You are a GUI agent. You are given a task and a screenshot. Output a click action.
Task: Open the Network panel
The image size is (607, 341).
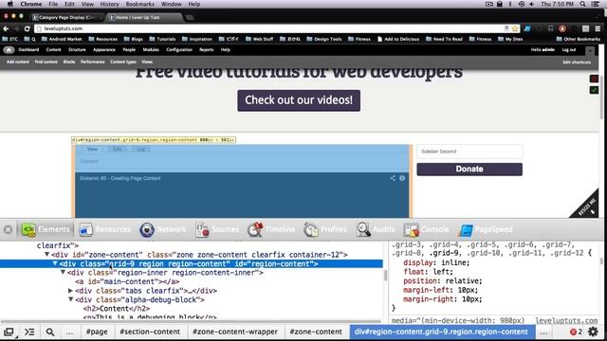(163, 229)
